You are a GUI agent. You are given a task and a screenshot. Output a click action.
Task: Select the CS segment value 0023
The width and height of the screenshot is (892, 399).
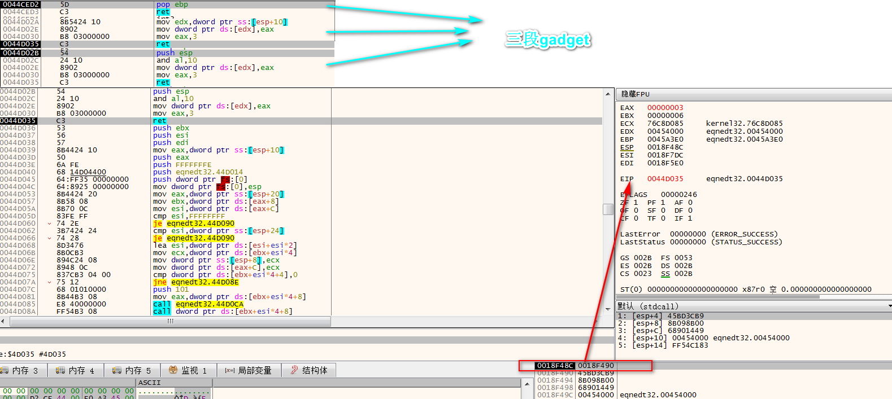642,274
